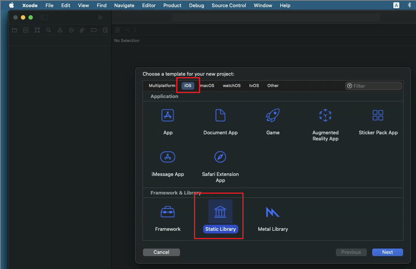This screenshot has height=269, width=416.
Task: Open the Debug menu
Action: pos(197,5)
